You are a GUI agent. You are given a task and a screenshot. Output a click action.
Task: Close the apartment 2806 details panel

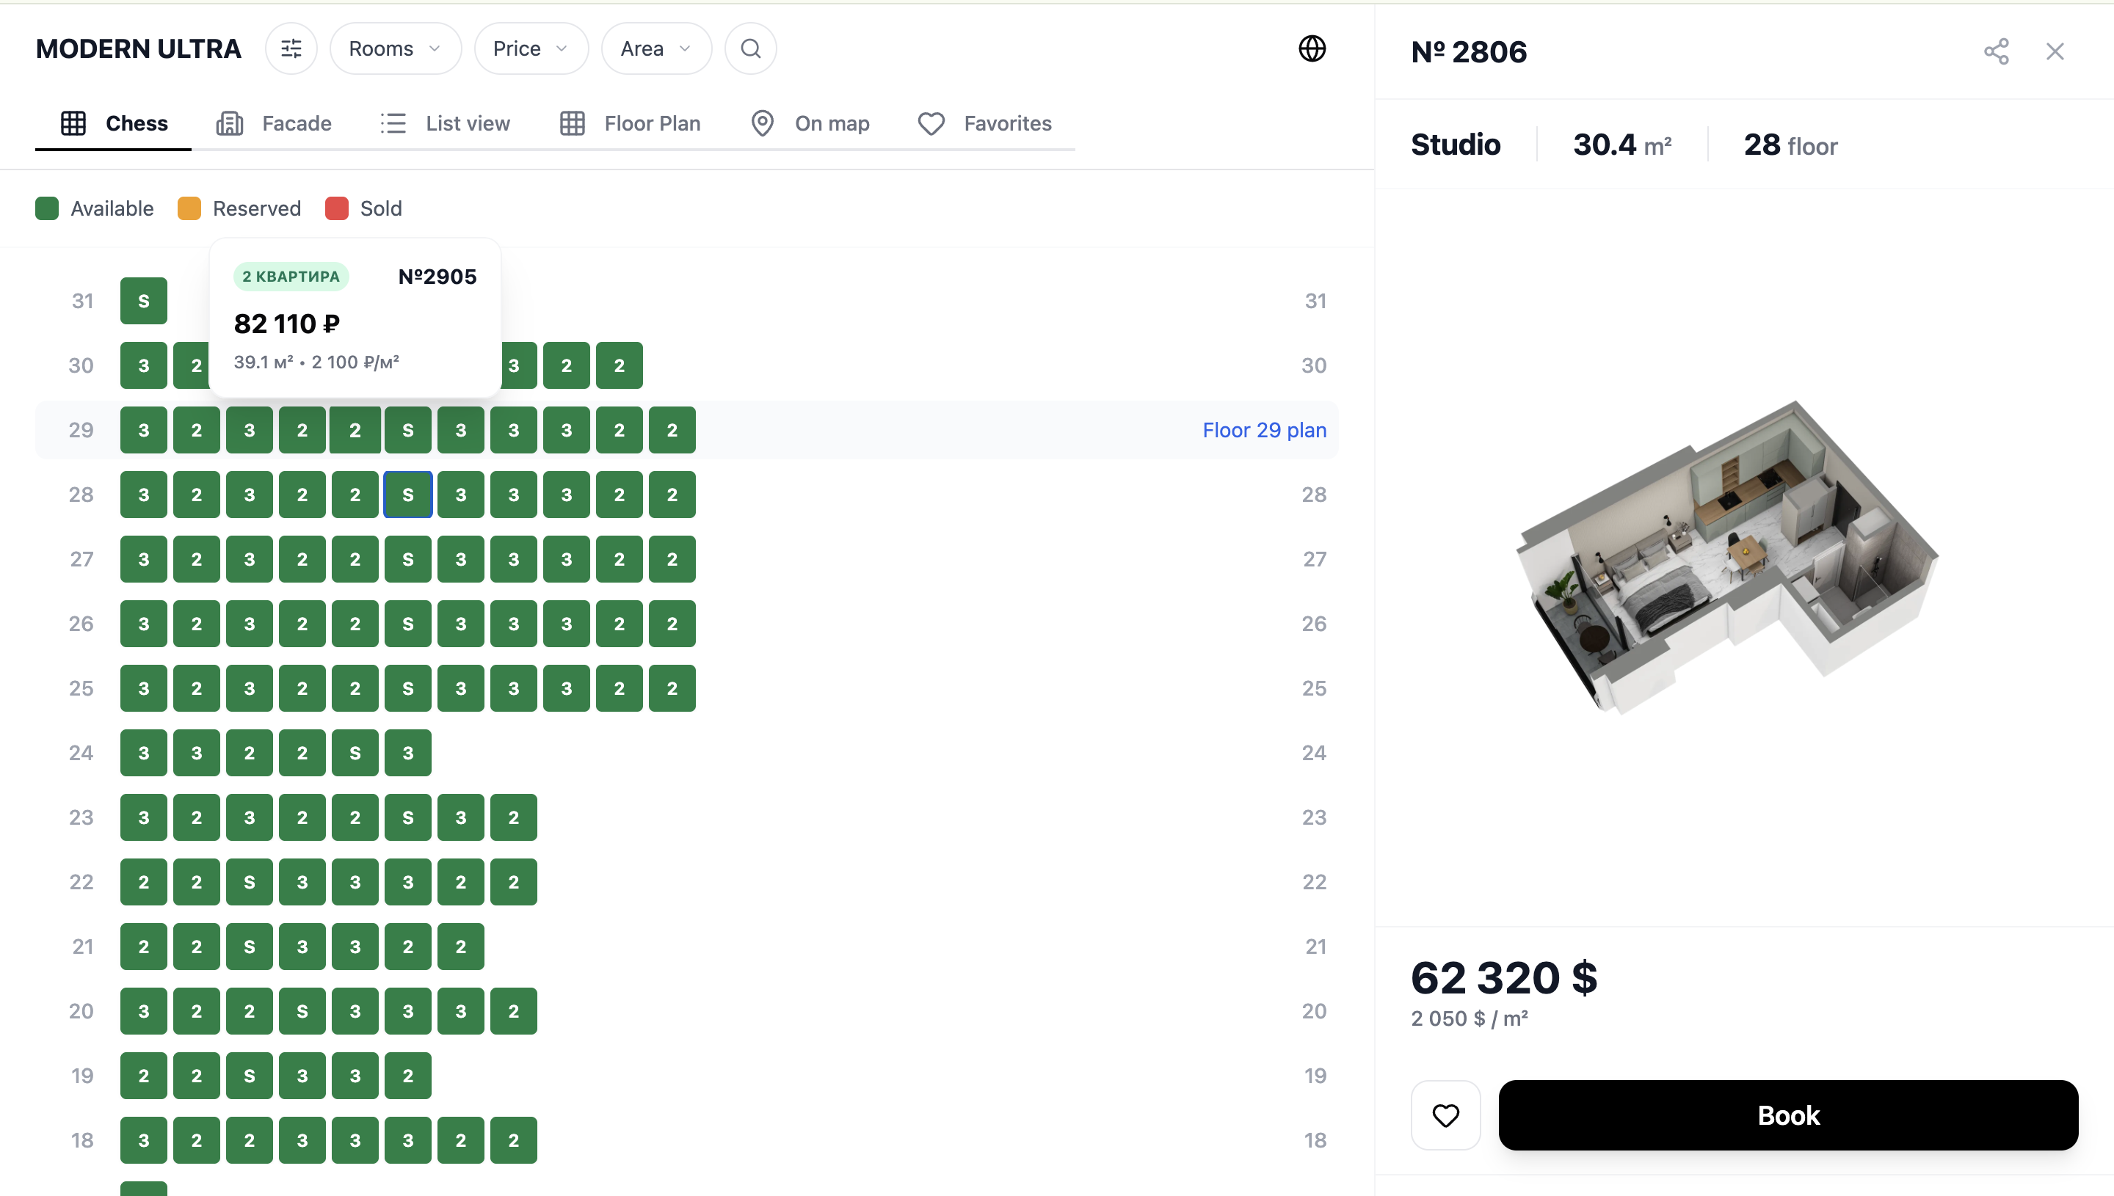(x=2055, y=52)
